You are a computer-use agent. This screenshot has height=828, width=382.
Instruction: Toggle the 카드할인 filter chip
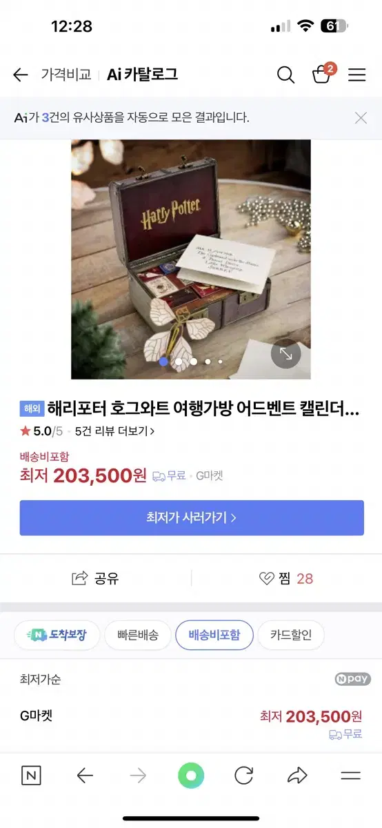coord(291,635)
